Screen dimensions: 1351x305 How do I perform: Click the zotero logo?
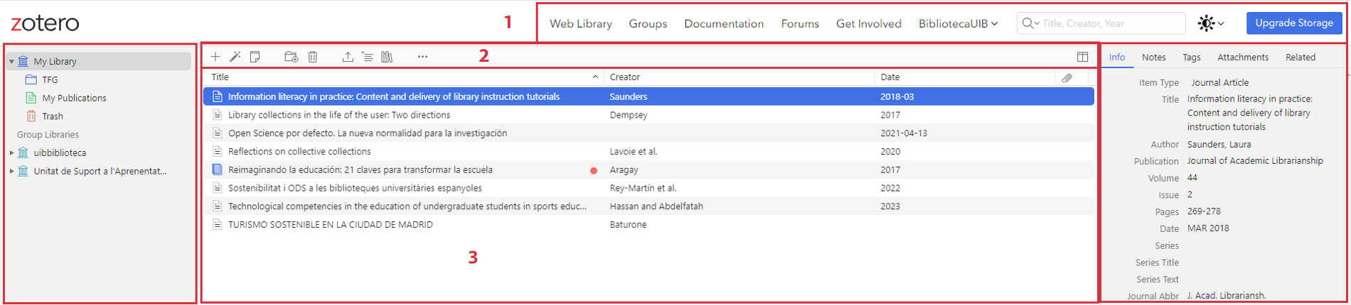click(45, 23)
